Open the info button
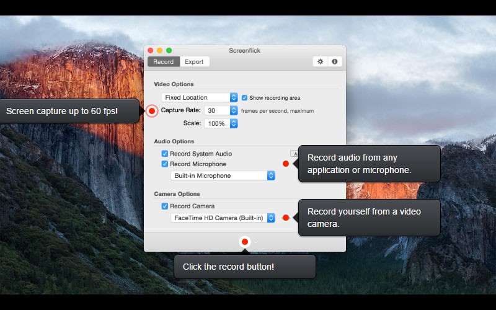496x310 pixels. (x=335, y=61)
